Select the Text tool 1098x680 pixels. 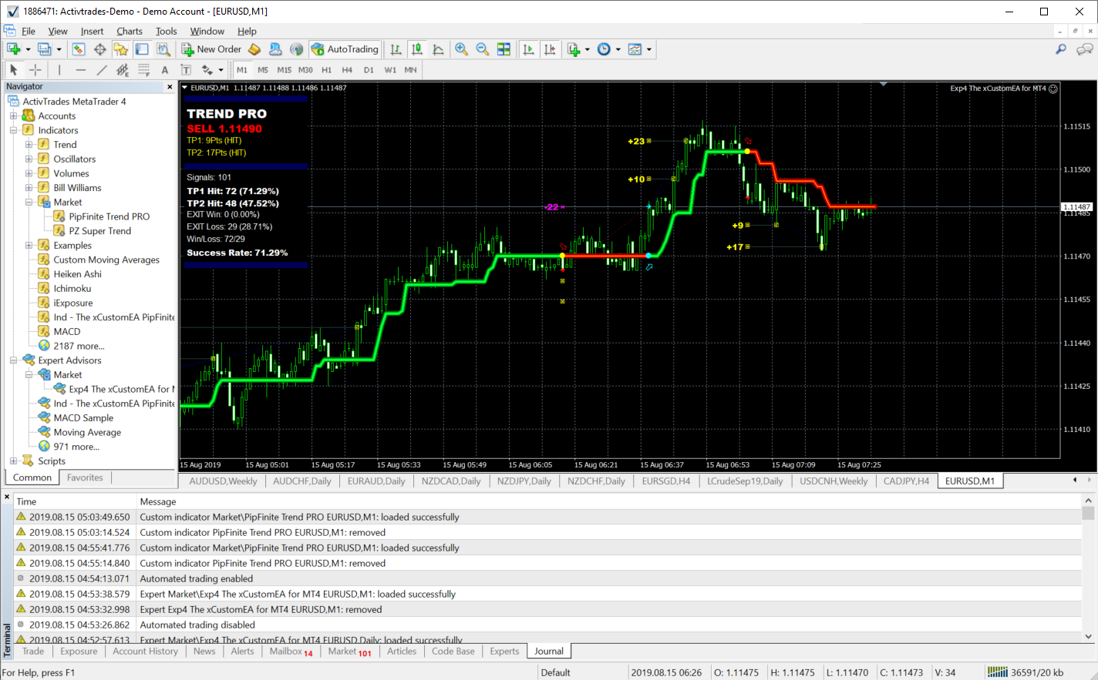pos(165,70)
